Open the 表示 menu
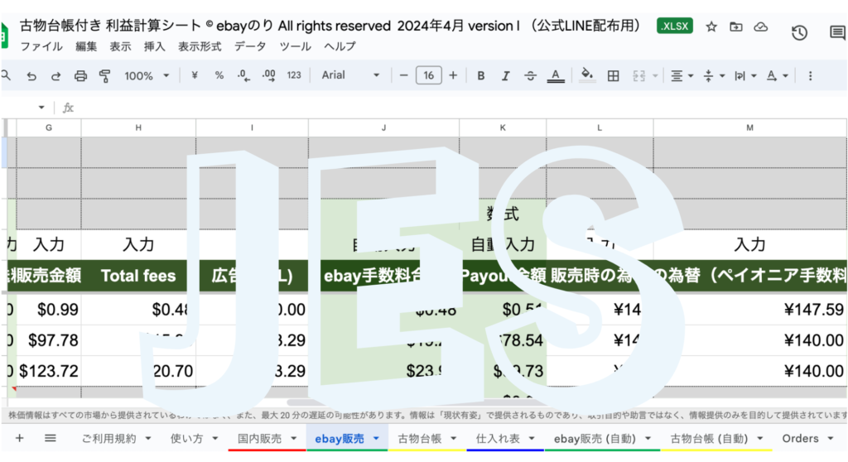Viewport: 848px width, 462px height. (x=121, y=46)
